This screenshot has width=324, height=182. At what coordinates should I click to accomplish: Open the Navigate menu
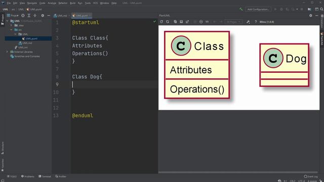coord(32,3)
